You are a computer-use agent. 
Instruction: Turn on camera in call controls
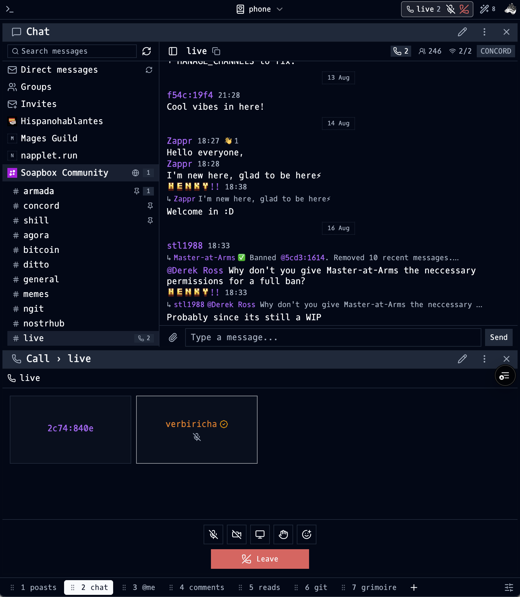coord(237,534)
